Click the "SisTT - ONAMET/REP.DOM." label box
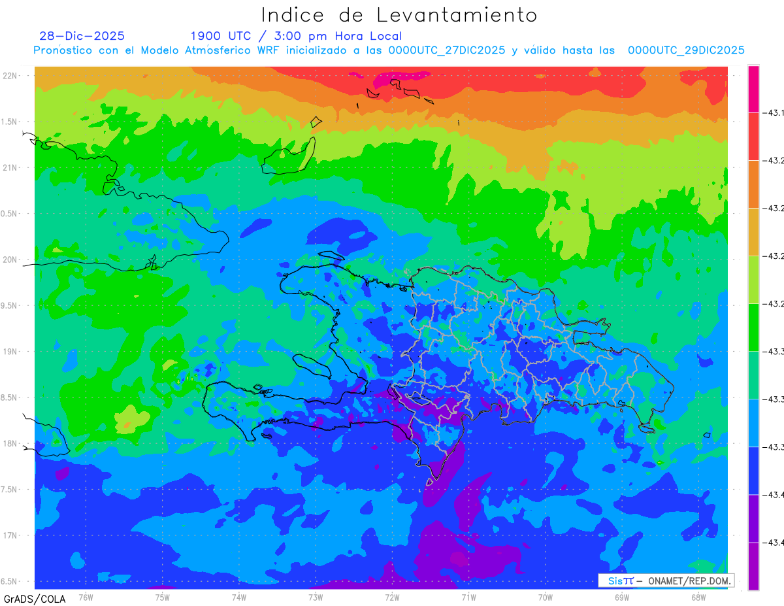The width and height of the screenshot is (784, 606). point(666,581)
